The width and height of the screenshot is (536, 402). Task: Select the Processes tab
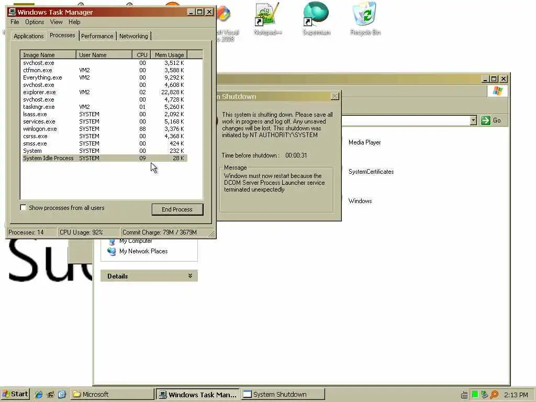(62, 35)
